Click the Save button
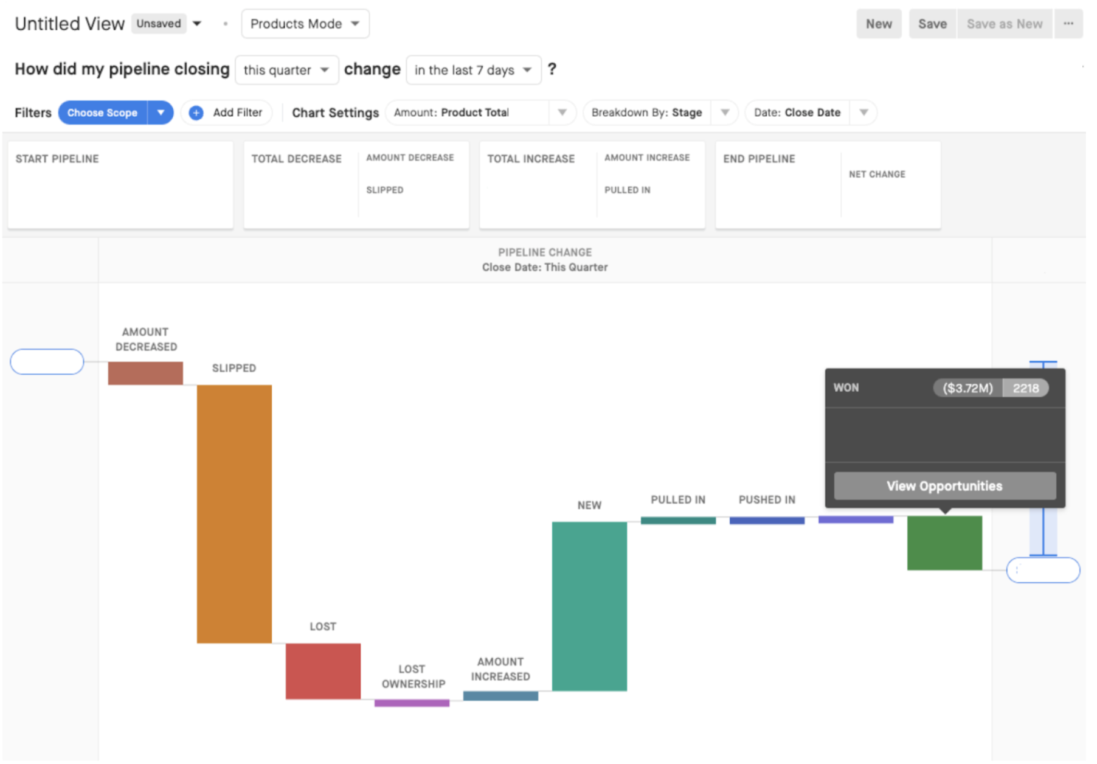Image resolution: width=1097 pixels, height=764 pixels. (932, 24)
